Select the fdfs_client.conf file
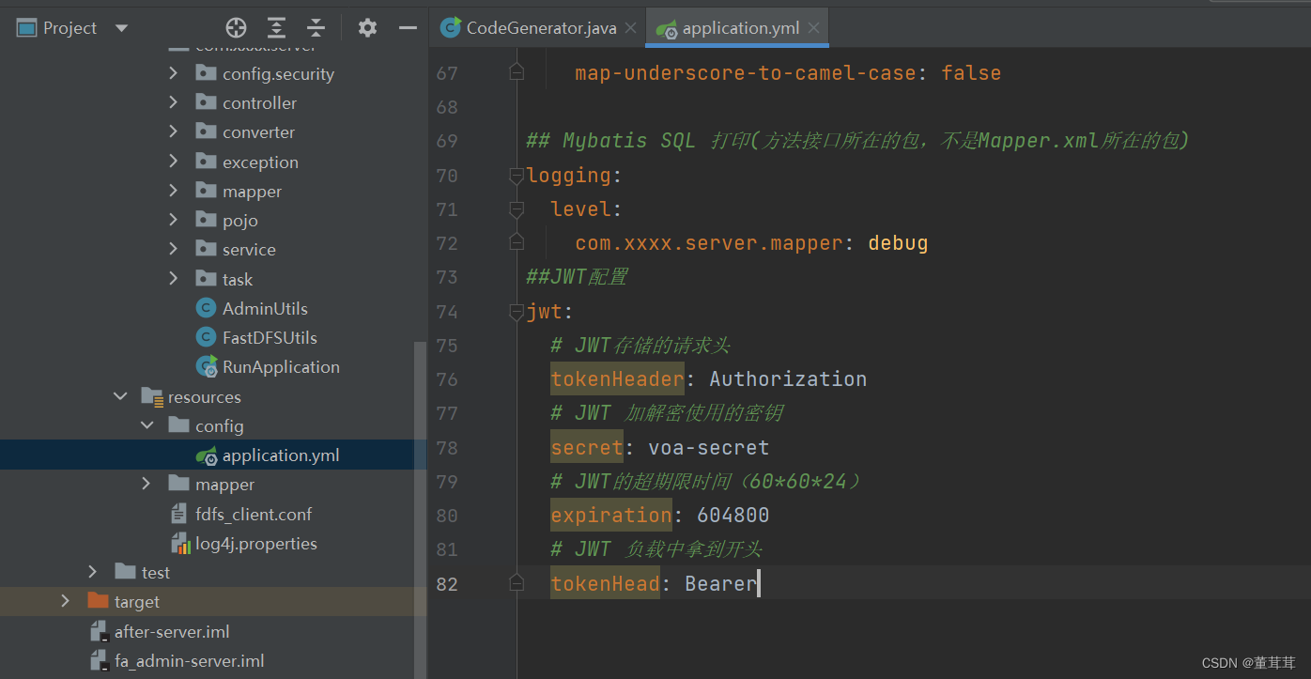Viewport: 1311px width, 679px height. (254, 514)
